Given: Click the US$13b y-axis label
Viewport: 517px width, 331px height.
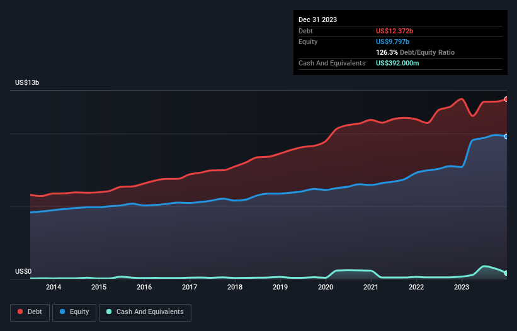Looking at the screenshot, I should [27, 82].
